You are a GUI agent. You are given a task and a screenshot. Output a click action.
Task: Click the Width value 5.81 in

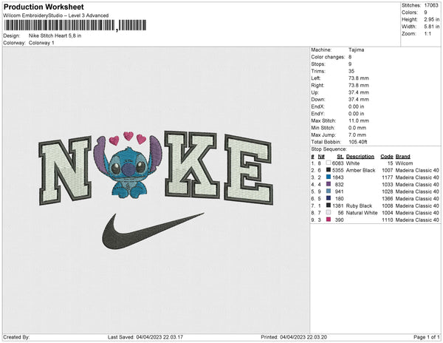click(432, 27)
